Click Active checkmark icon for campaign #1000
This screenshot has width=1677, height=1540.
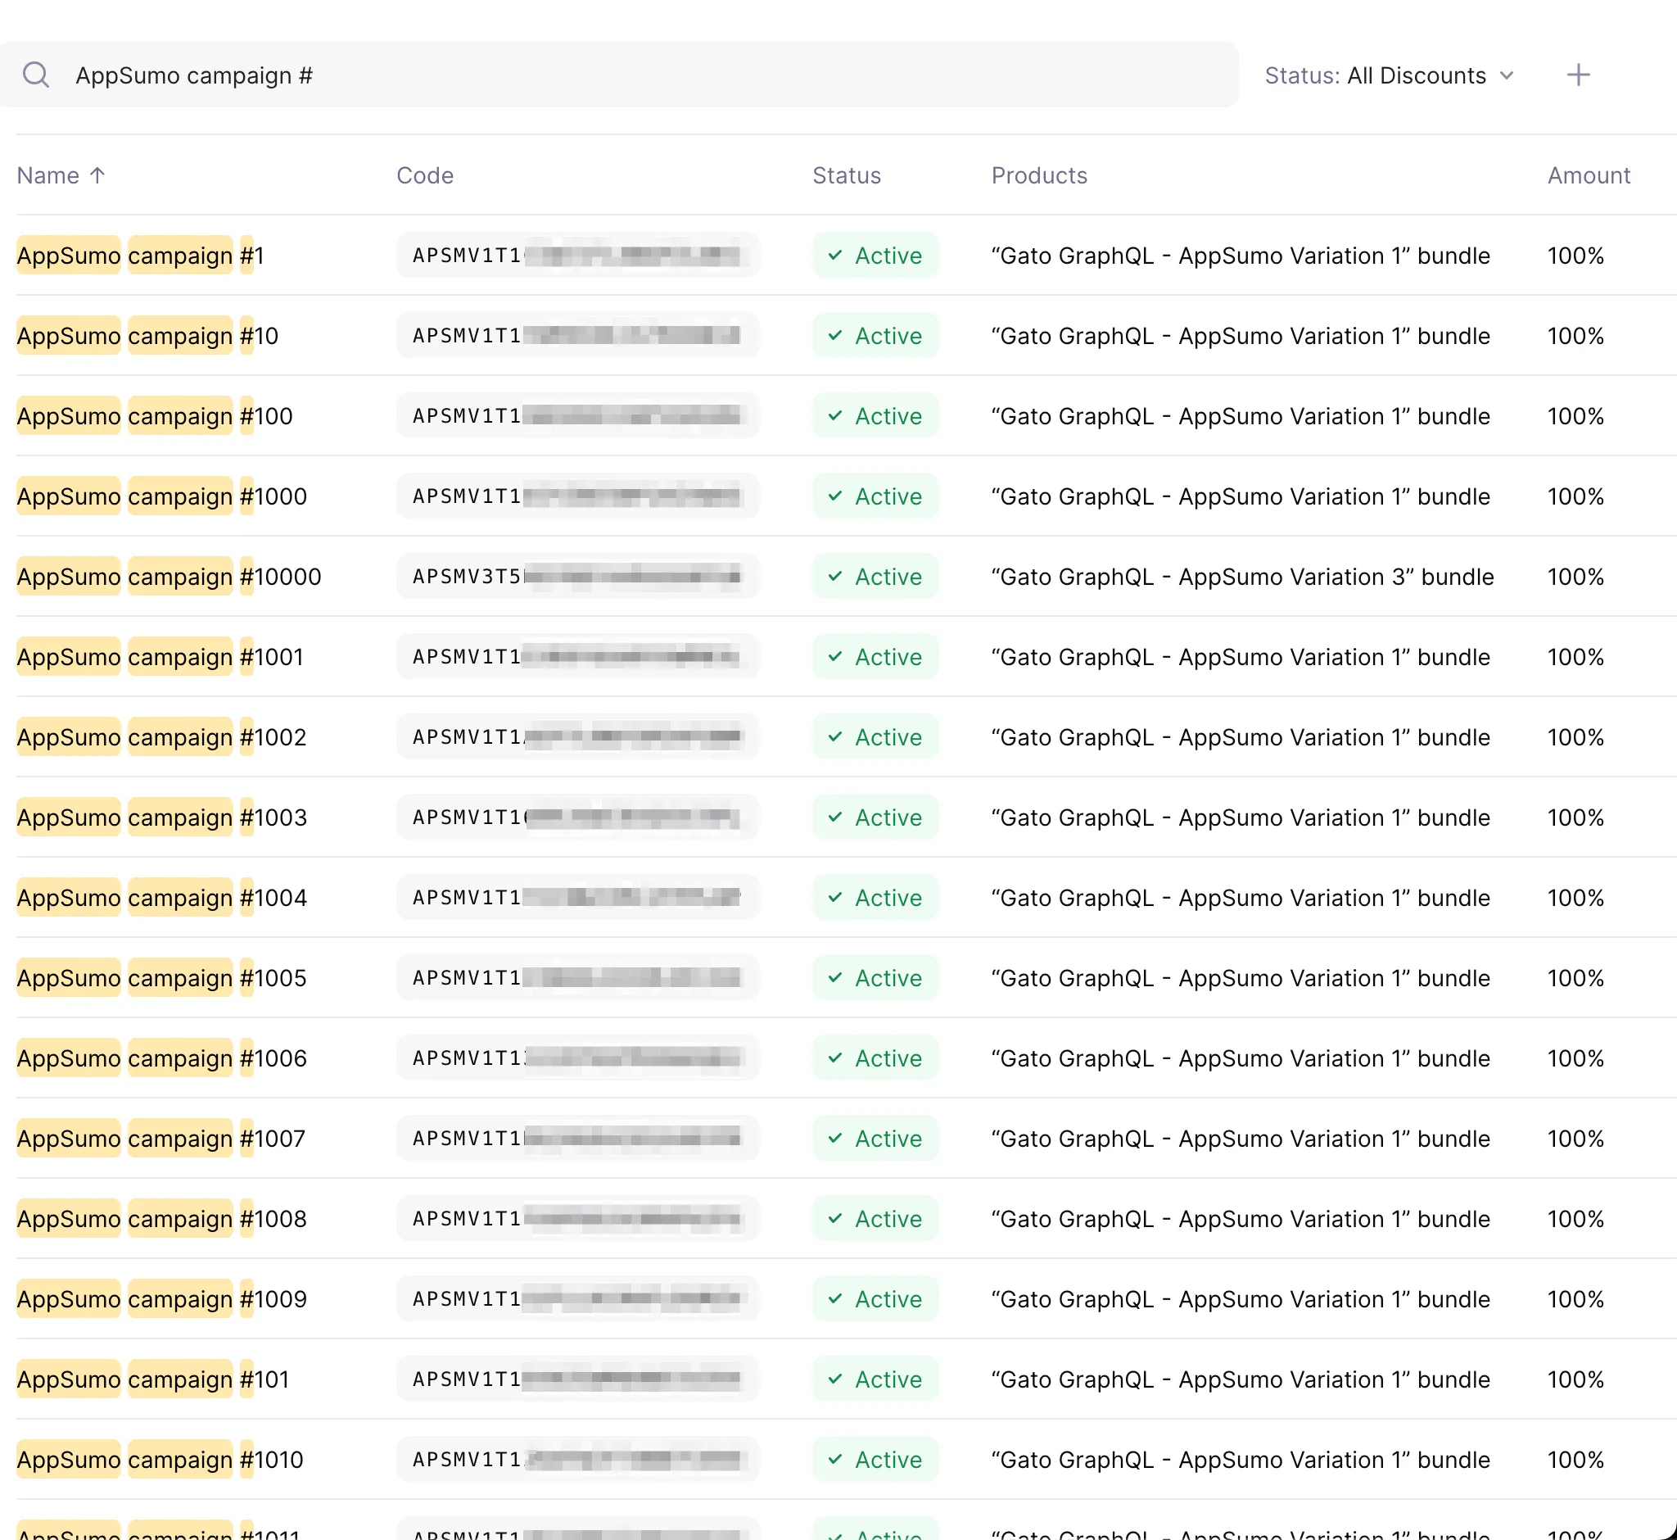click(835, 496)
